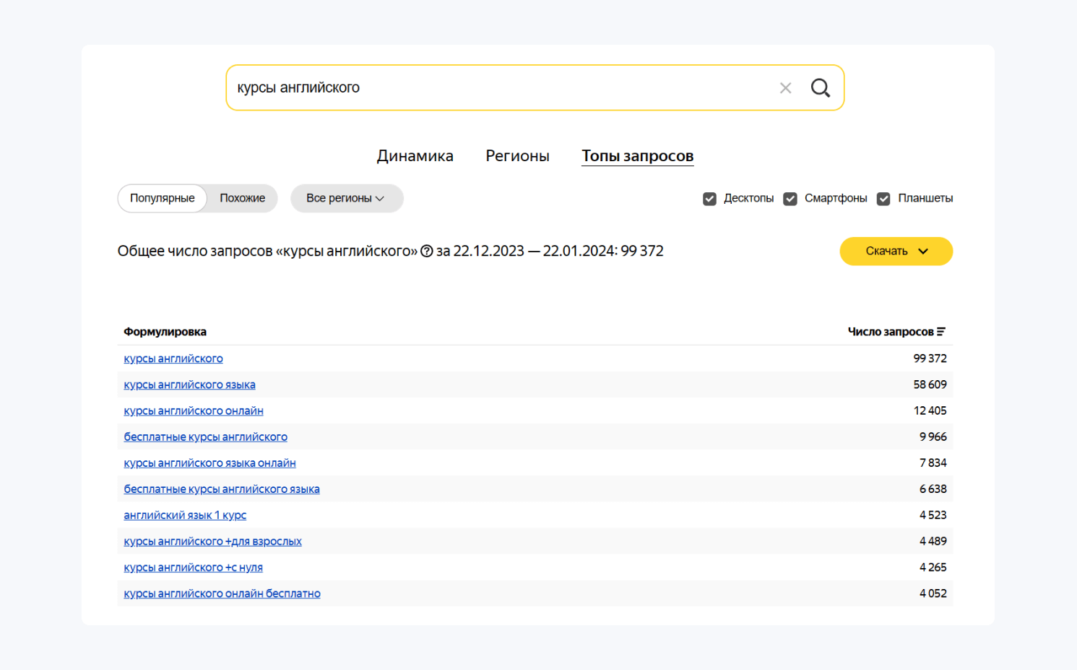
Task: Click the value 58 609
Action: 930,385
